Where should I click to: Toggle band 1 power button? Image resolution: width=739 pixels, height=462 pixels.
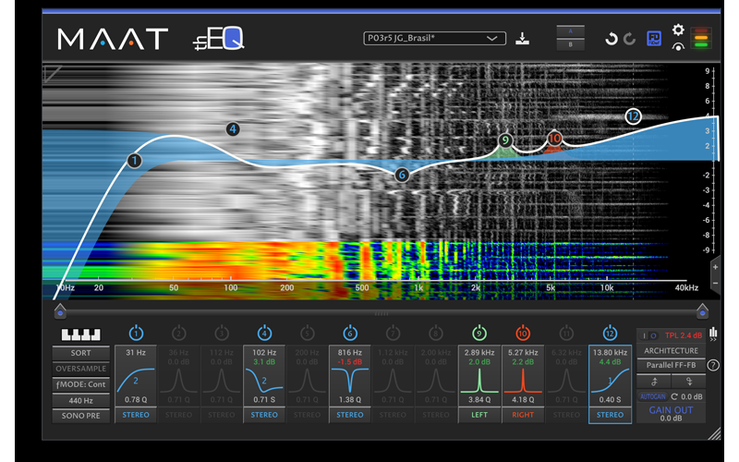(136, 333)
